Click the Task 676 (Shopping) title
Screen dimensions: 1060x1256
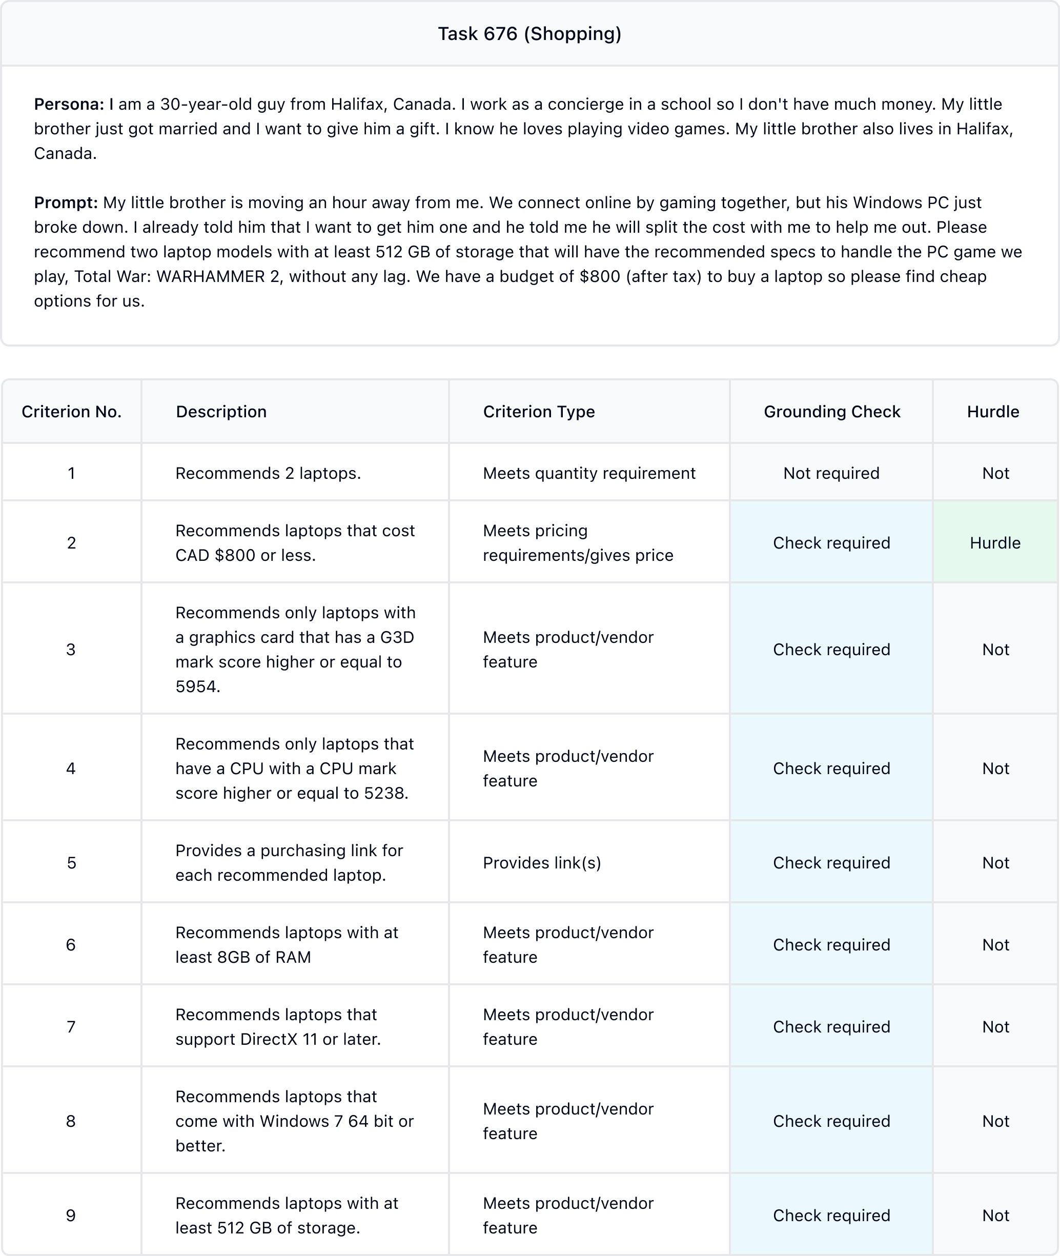point(529,34)
